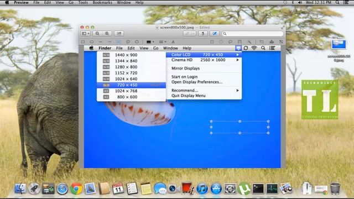354x199 pixels.
Task: Click the Crop tool
Action: click(x=262, y=42)
